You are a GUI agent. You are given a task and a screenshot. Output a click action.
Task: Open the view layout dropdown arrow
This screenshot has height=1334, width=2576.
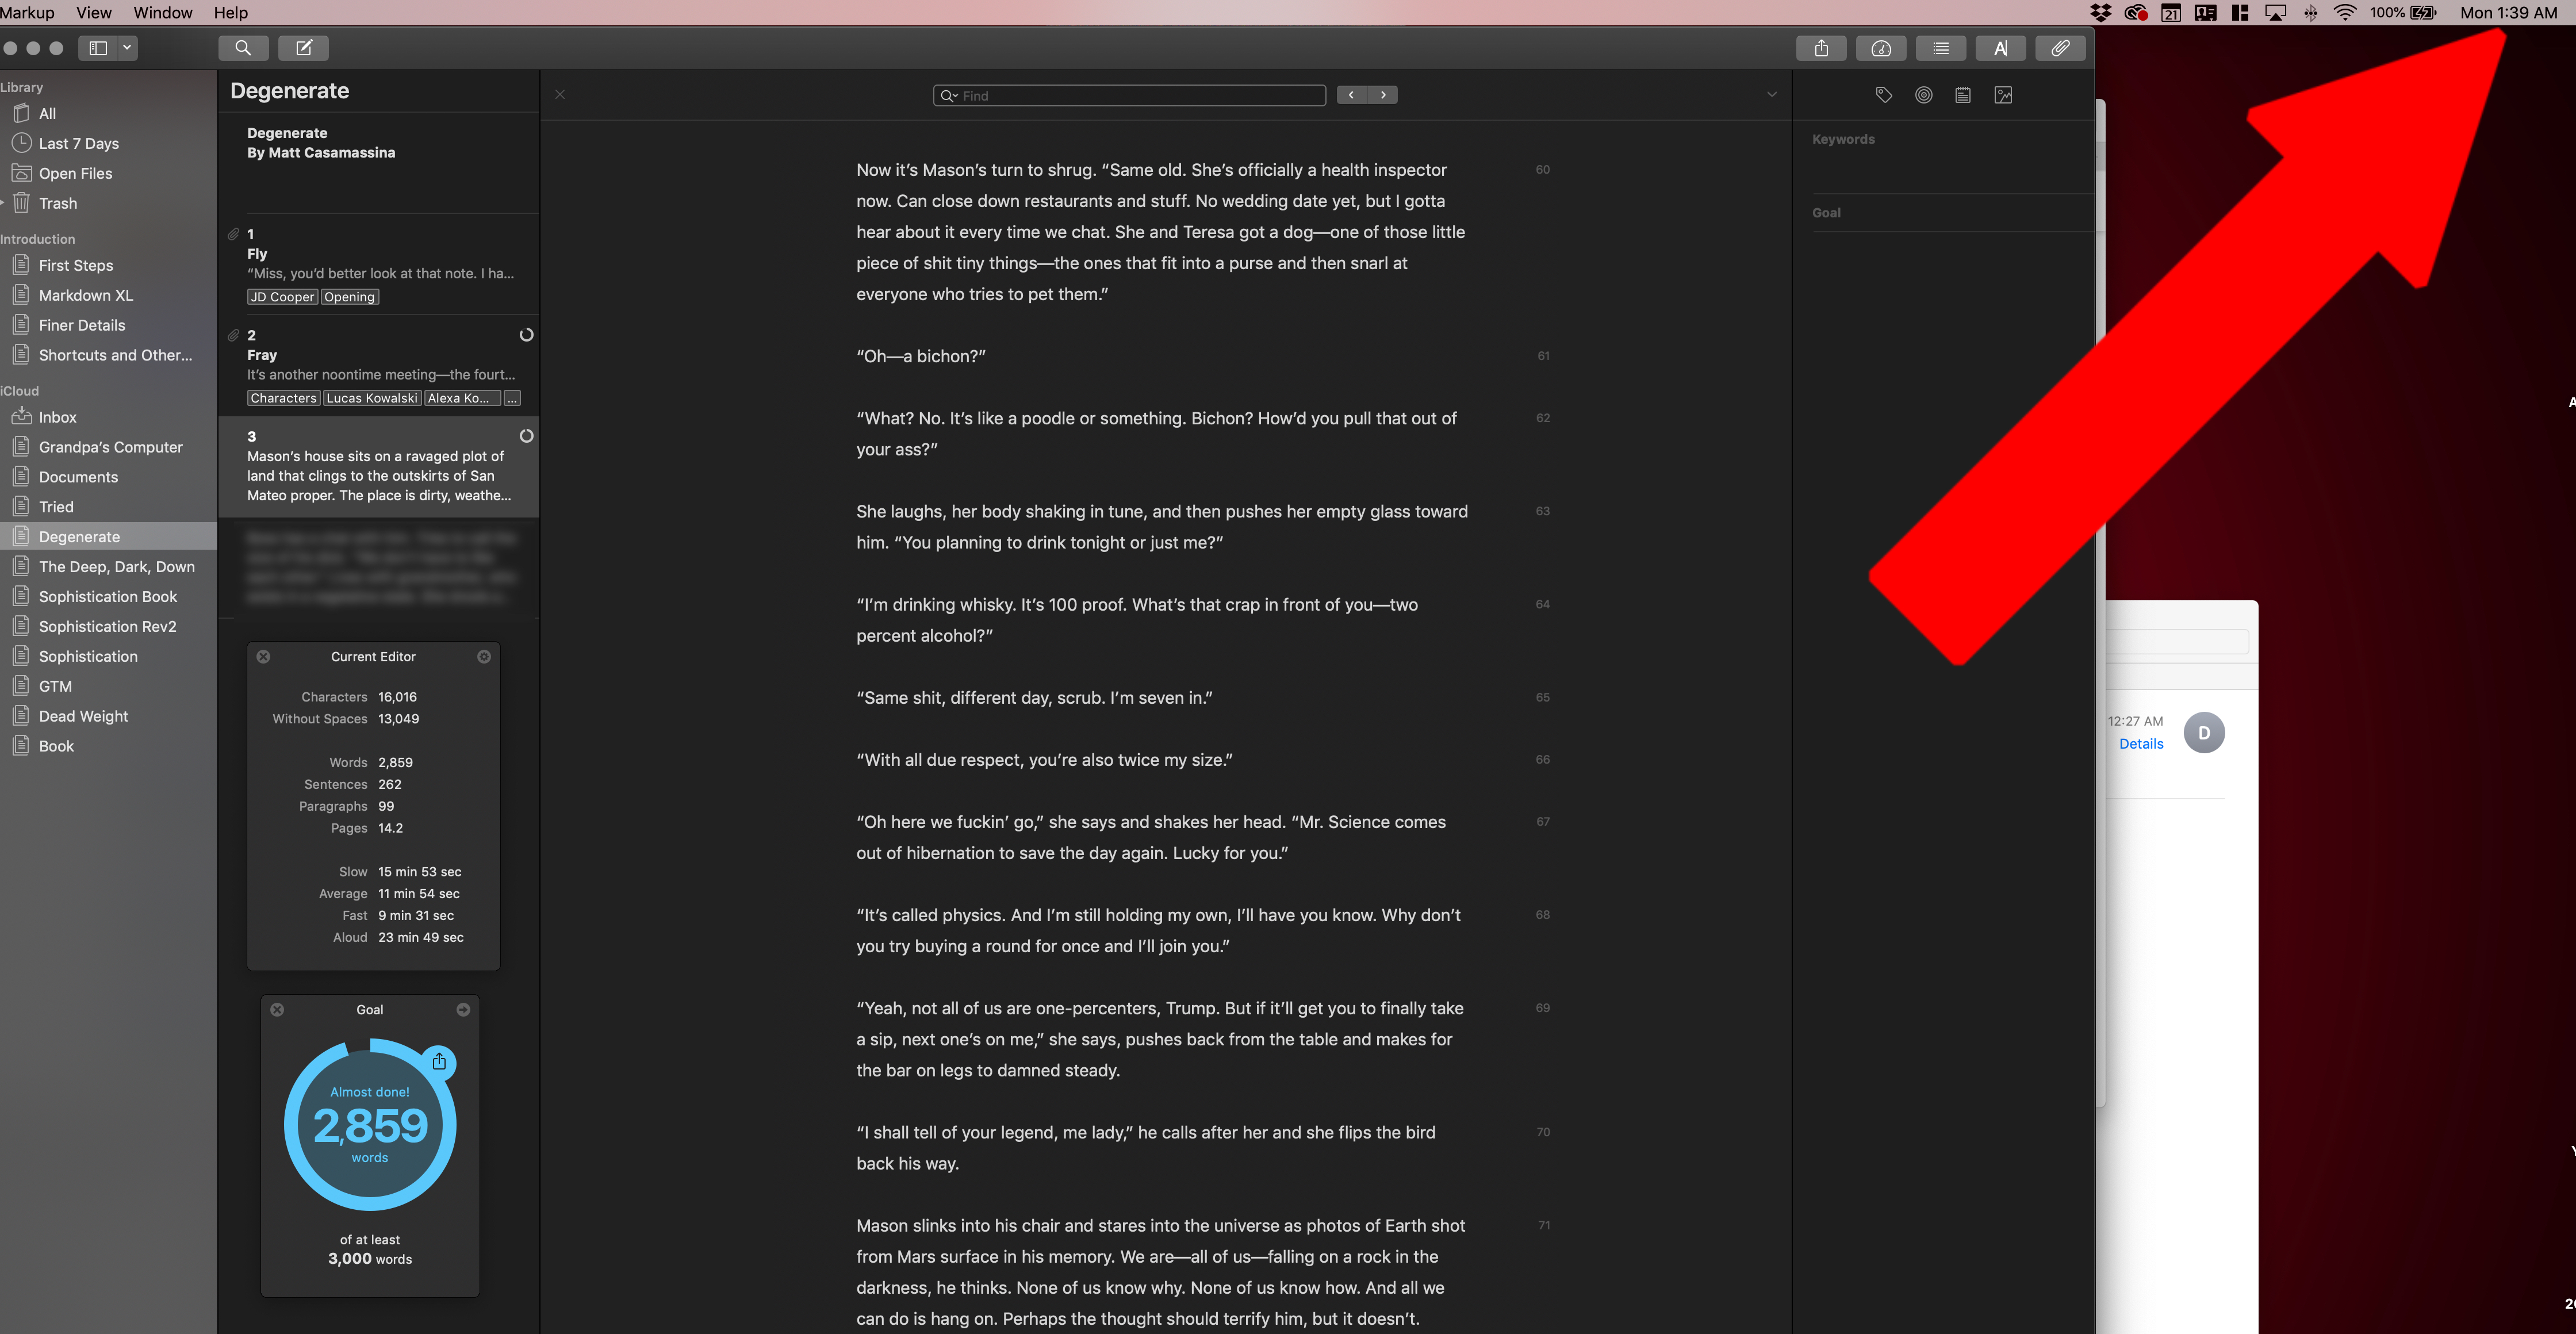(x=127, y=48)
